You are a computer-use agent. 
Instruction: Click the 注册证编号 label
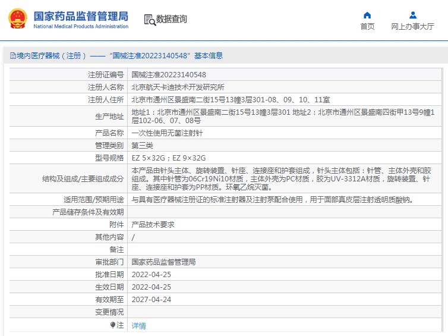(x=106, y=75)
